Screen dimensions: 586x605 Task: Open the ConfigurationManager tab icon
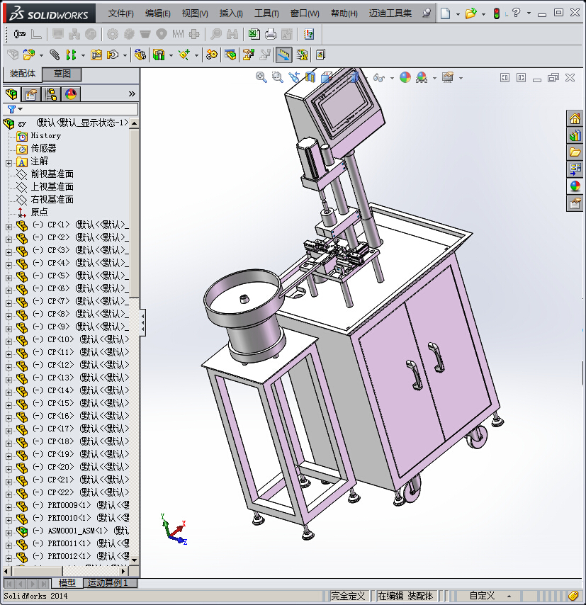coord(50,94)
